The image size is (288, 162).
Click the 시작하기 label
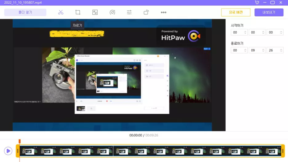(x=237, y=25)
